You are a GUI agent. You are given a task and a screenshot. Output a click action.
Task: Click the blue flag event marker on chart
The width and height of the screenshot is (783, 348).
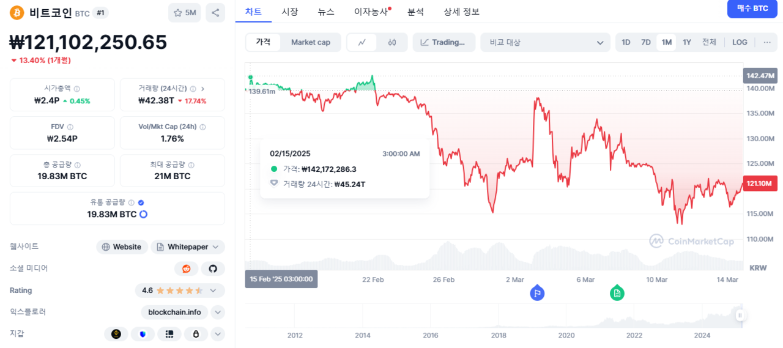537,293
